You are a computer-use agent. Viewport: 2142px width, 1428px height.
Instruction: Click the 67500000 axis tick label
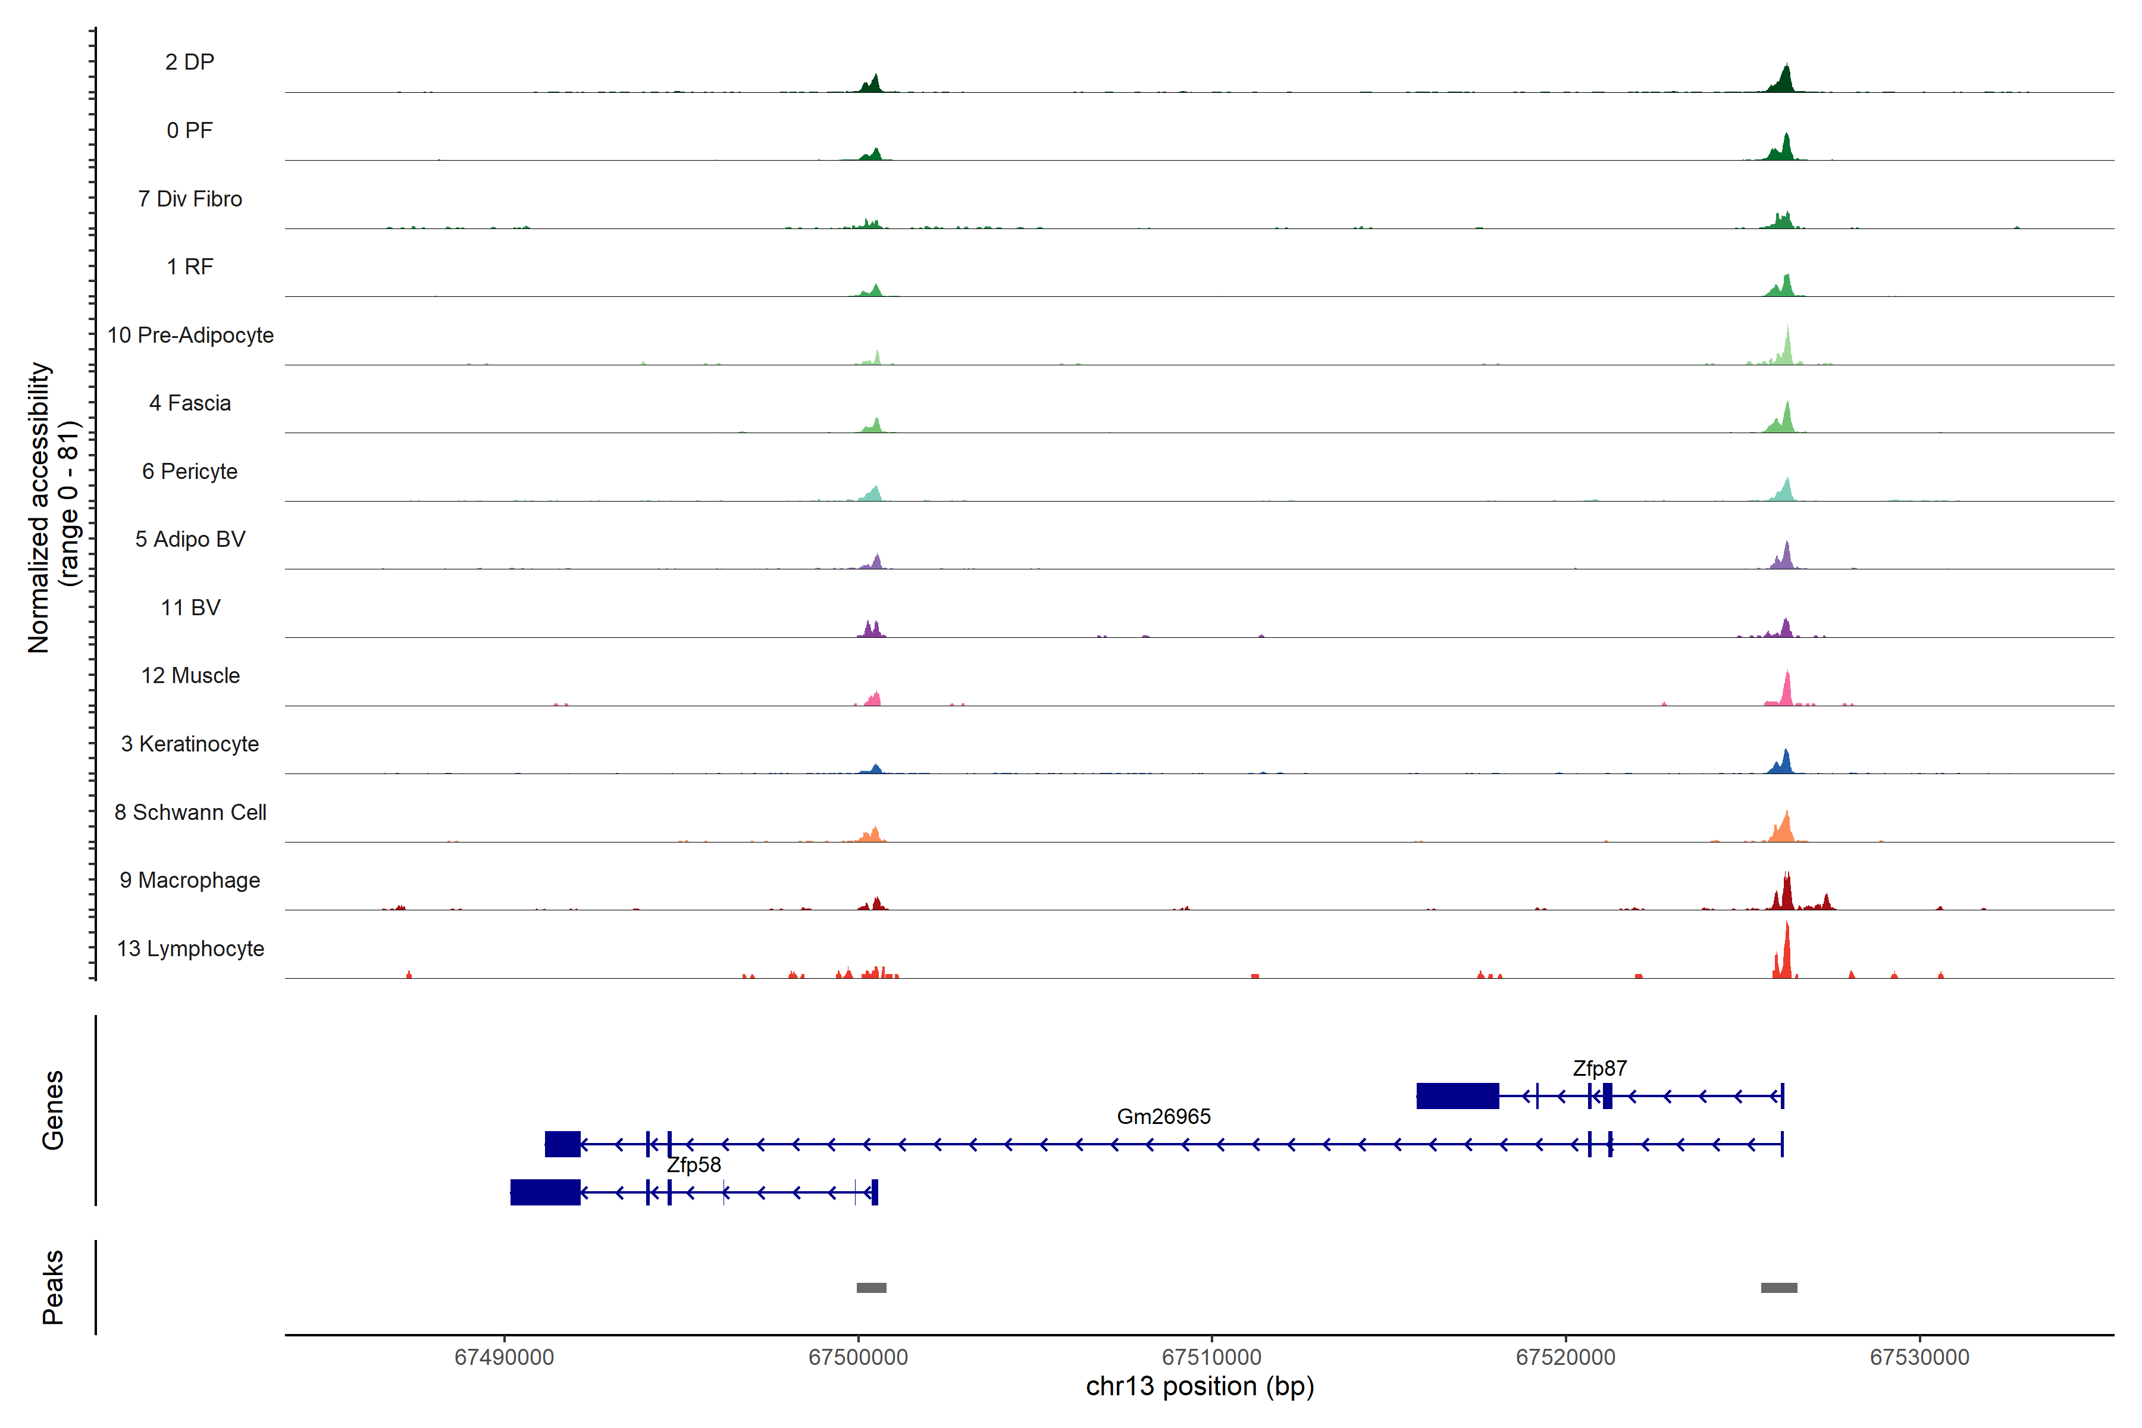[858, 1357]
